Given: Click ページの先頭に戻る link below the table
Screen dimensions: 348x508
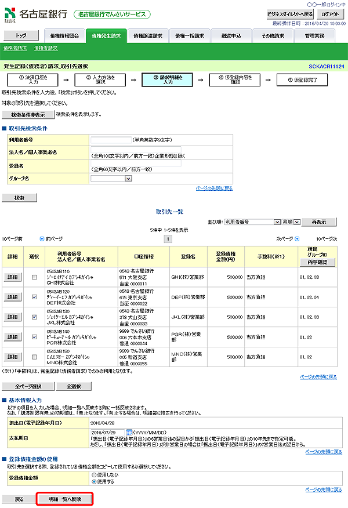Looking at the screenshot, I should click(x=318, y=377).
